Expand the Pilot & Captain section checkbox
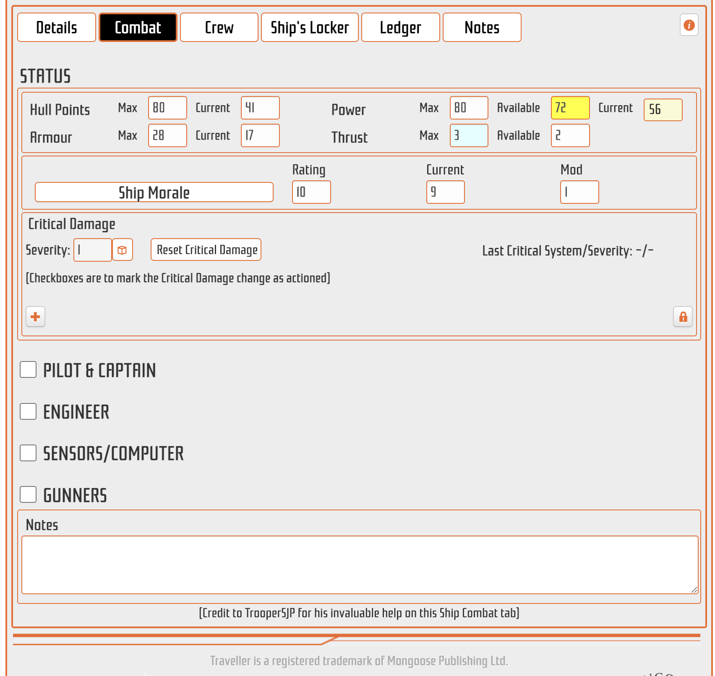This screenshot has height=676, width=715. pos(28,370)
